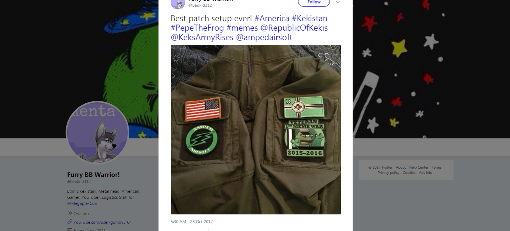Viewport: 510px width, 231px height.
Task: Open the Privacy policy footer link
Action: pos(388,173)
